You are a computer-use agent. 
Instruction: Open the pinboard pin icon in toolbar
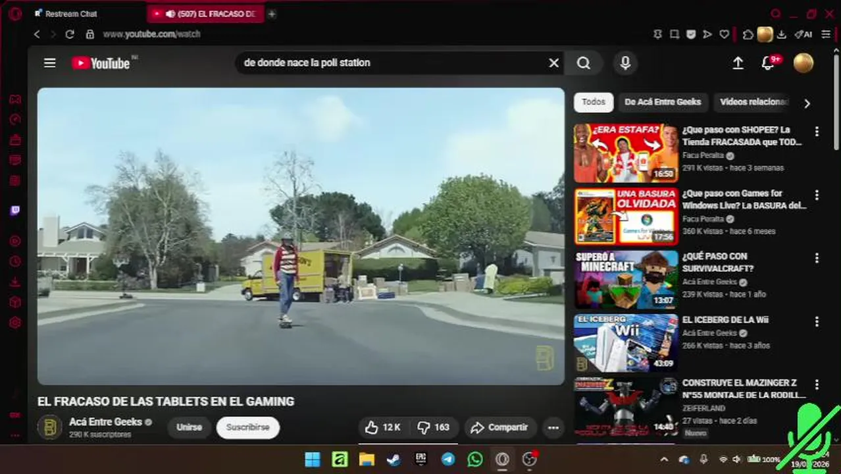pos(657,34)
